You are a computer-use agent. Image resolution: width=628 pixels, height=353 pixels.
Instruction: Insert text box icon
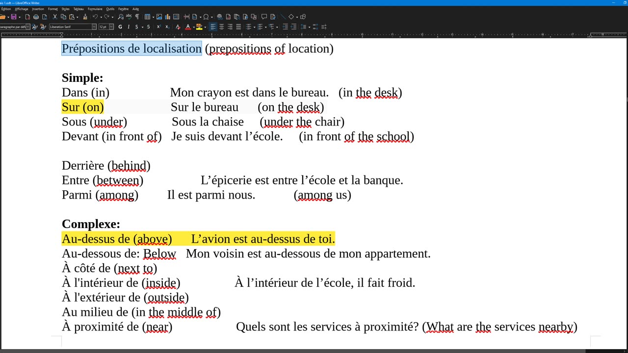pos(176,17)
